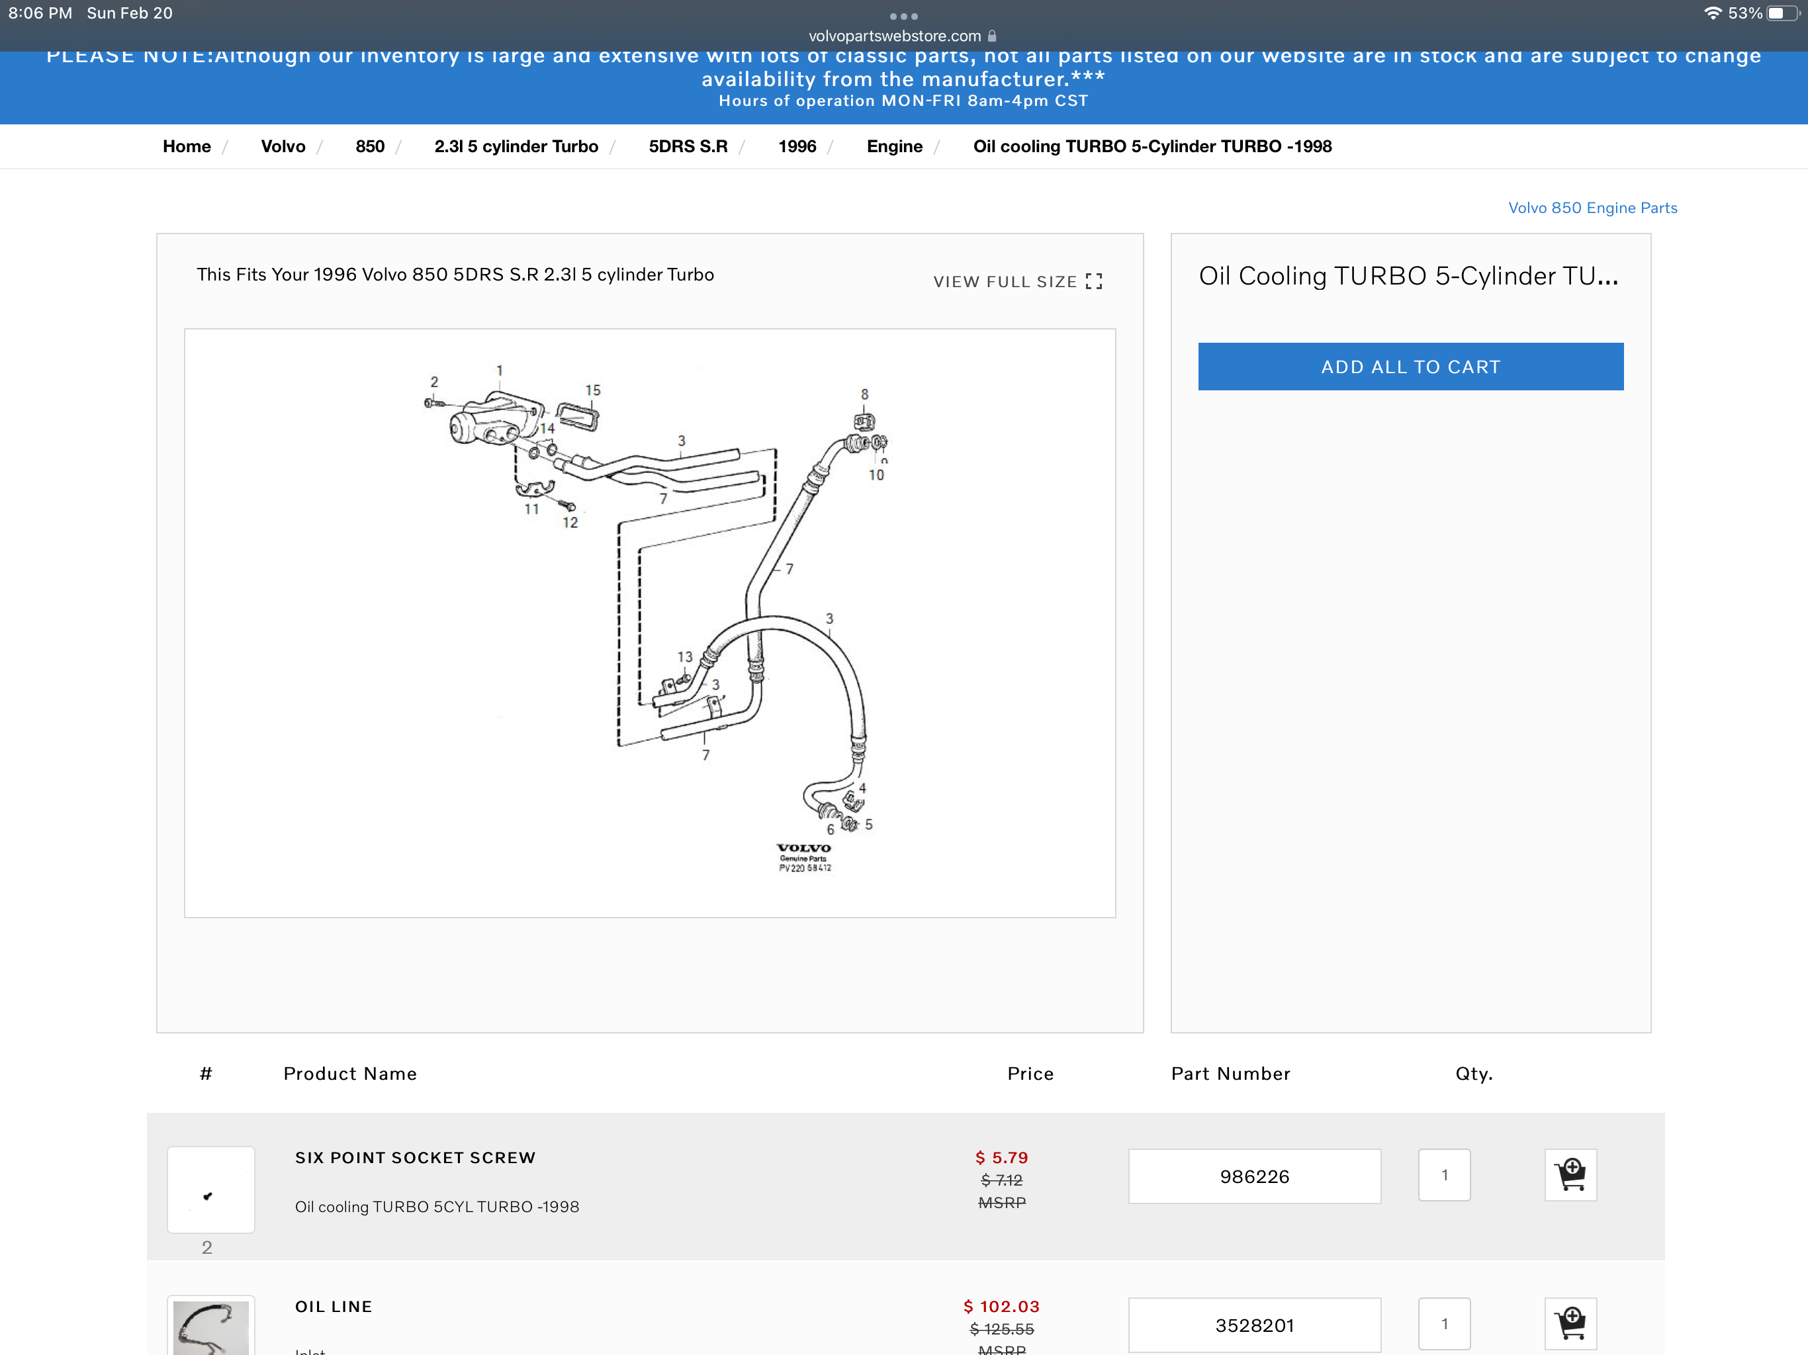Click the add-to-cart icon for part 986226

pyautogui.click(x=1570, y=1175)
